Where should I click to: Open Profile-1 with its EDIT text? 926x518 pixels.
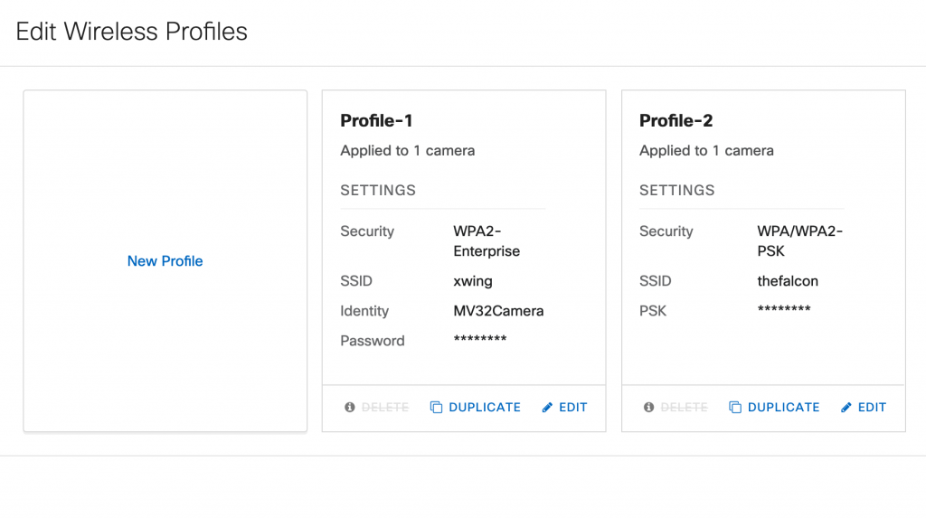573,408
